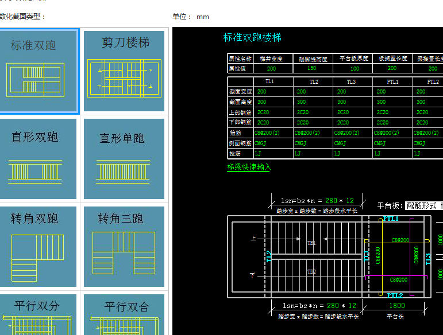
Task: Click the TL2 截面宽度 cell 200
Action: (301, 91)
